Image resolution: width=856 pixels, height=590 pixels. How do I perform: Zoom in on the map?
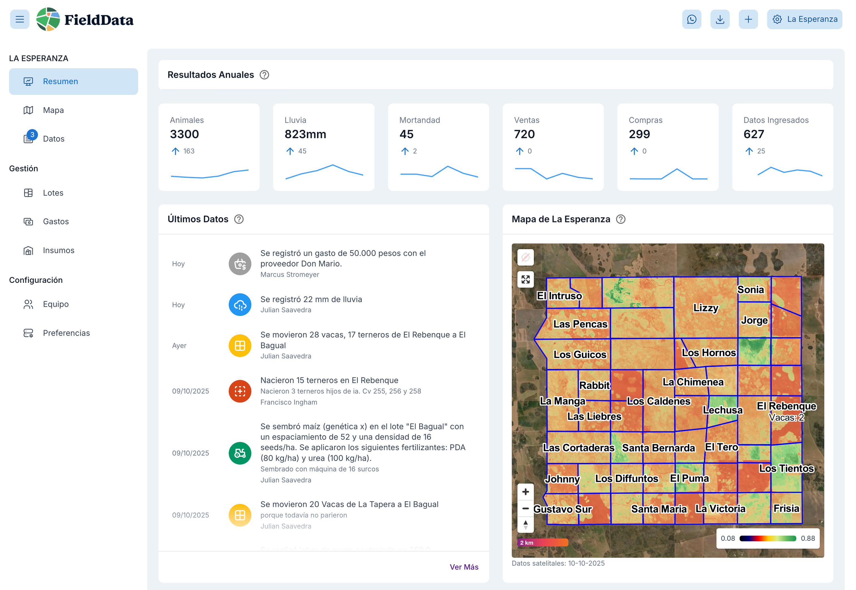(525, 492)
